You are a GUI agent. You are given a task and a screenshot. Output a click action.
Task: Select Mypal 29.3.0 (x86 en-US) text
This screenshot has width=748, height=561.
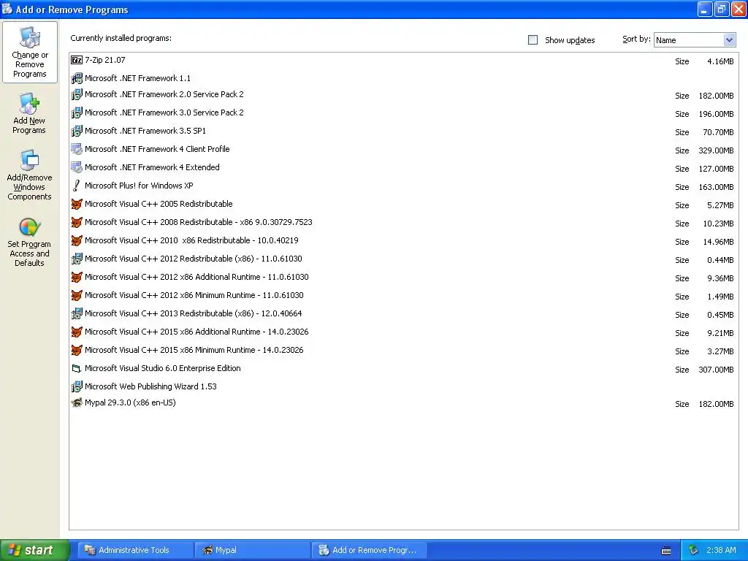[130, 402]
